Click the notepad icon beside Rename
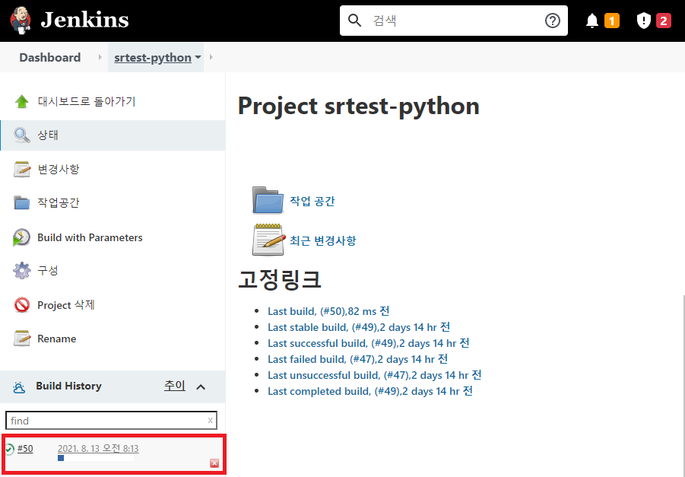 pos(22,339)
